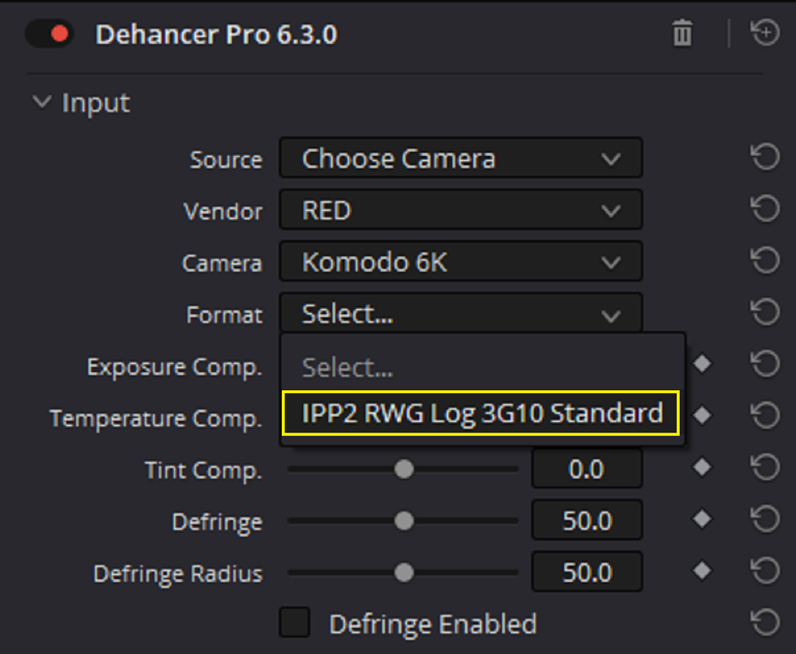Open the Vendor dropdown set to RED
This screenshot has height=654, width=796.
[461, 210]
